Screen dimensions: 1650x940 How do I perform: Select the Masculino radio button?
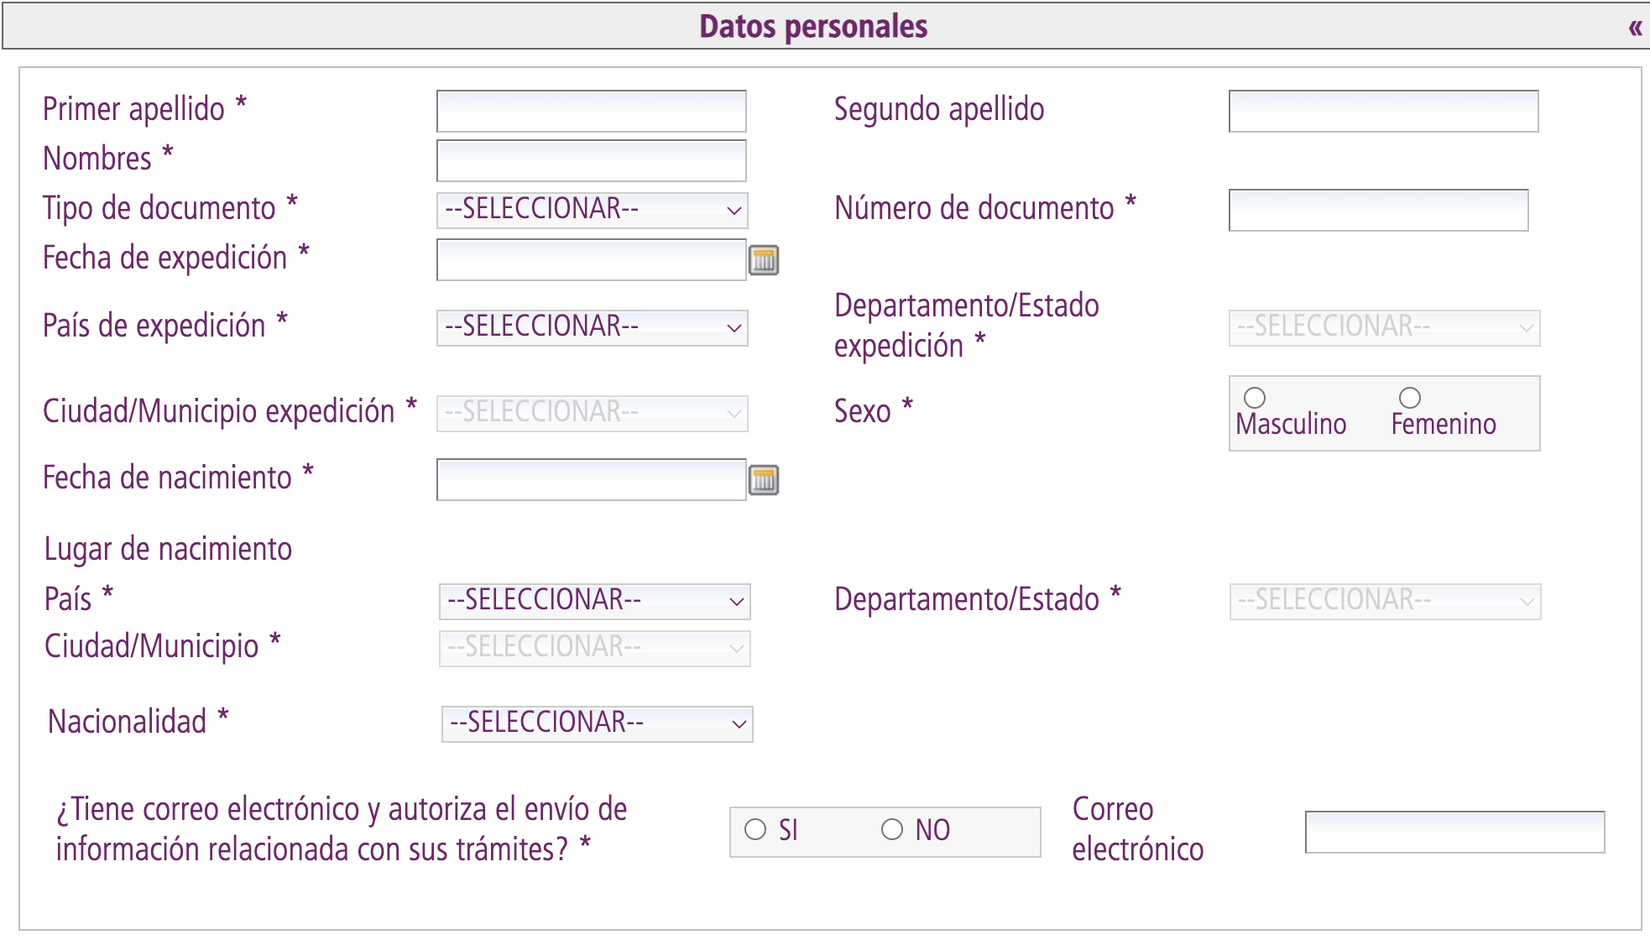click(x=1255, y=398)
